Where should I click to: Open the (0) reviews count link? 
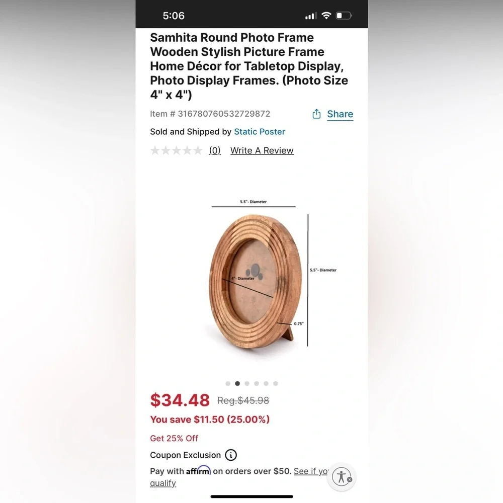coord(215,150)
